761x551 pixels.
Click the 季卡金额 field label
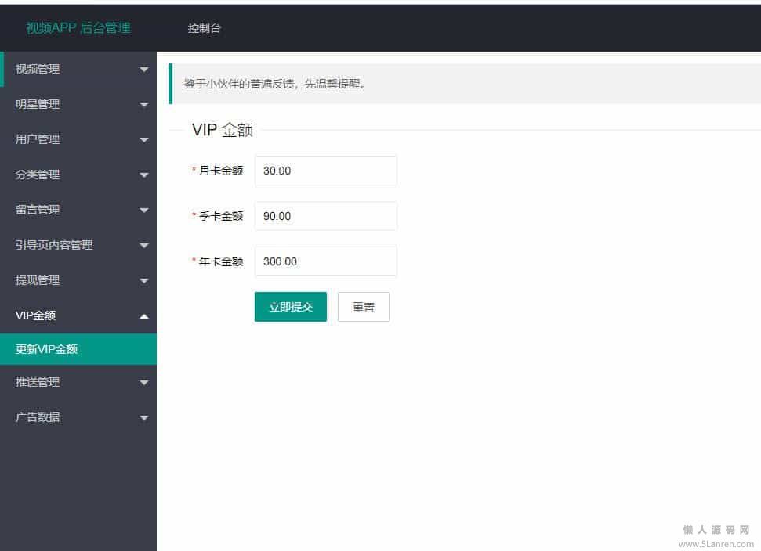[x=221, y=216]
